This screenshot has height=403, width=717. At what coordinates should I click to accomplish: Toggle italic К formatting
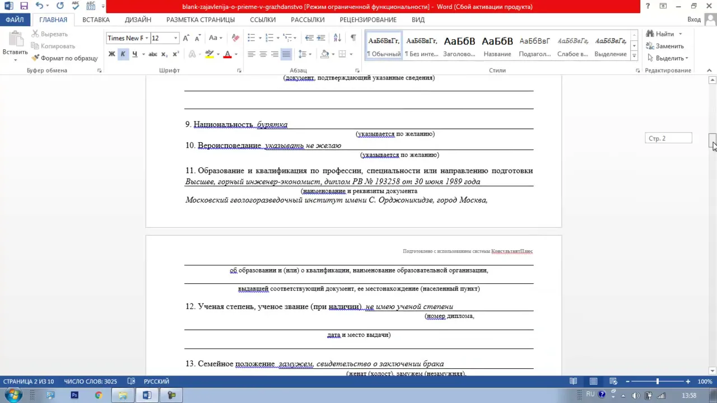coord(123,54)
